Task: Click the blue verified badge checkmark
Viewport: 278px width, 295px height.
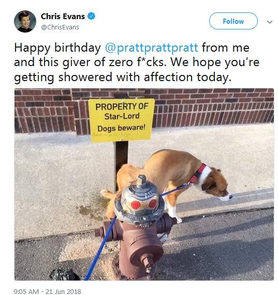Action: coord(92,16)
